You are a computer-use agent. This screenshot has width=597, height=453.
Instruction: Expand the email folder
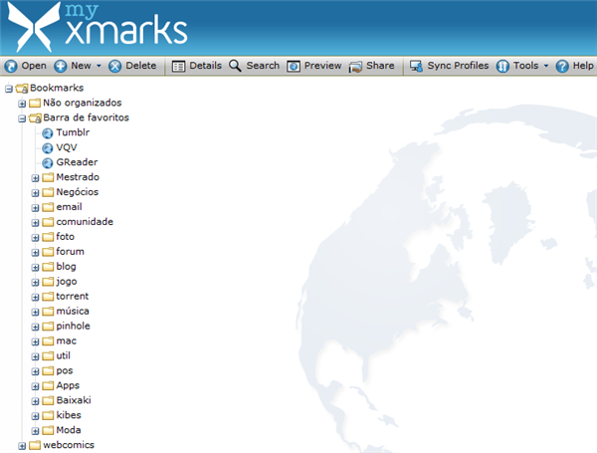click(x=36, y=208)
